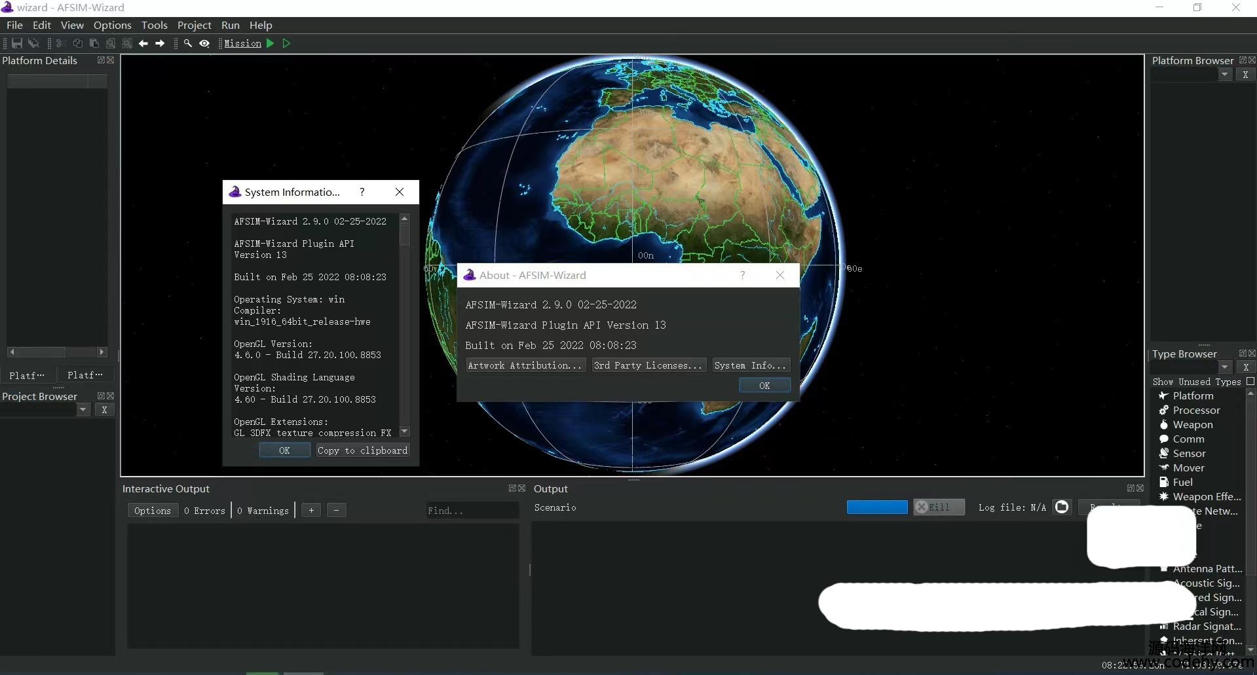Screen dimensions: 1257x675
Task: Open Find with the magnifier icon
Action: (188, 43)
